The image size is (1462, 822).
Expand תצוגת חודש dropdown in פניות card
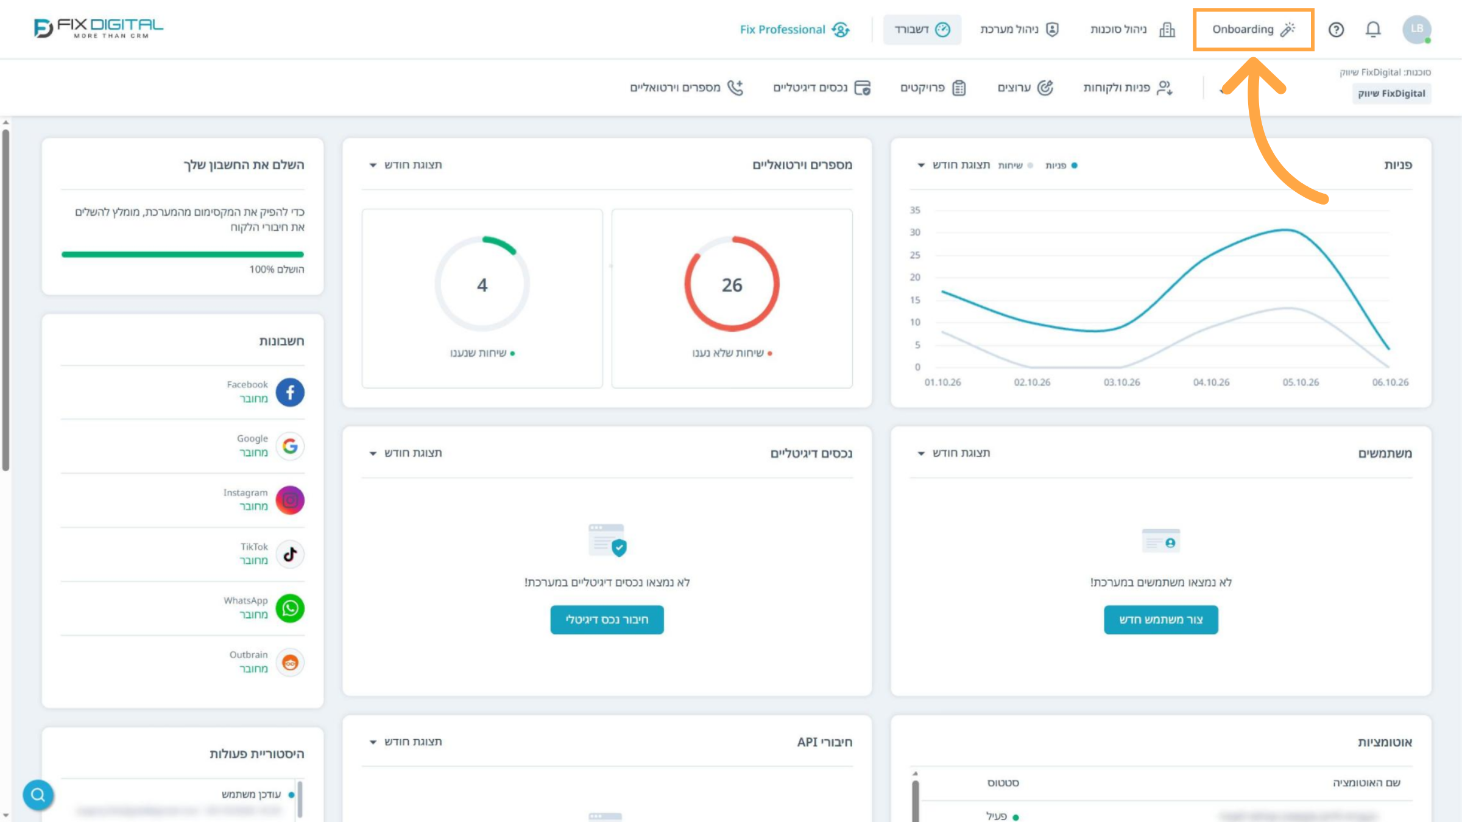click(953, 165)
